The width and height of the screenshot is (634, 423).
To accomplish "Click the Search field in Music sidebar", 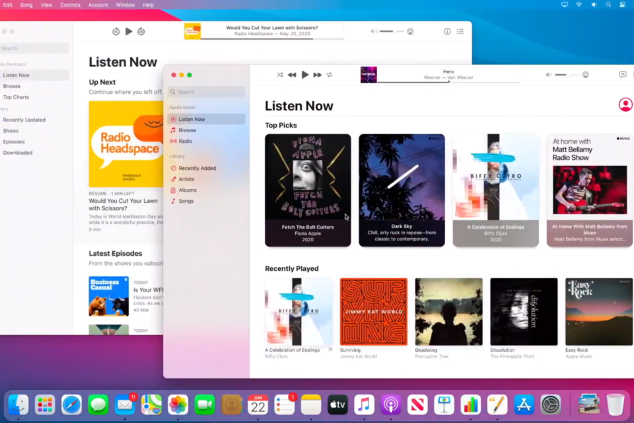I will pos(208,92).
